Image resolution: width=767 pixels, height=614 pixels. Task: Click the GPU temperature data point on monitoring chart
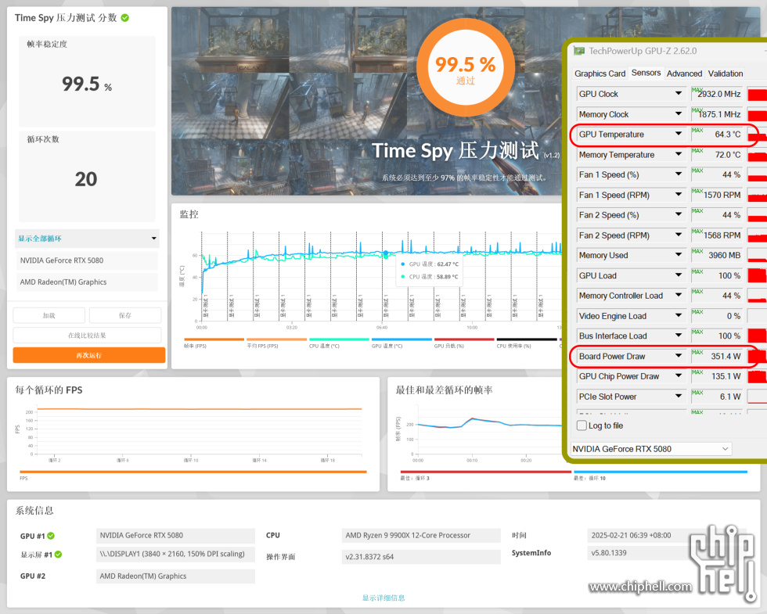385,253
